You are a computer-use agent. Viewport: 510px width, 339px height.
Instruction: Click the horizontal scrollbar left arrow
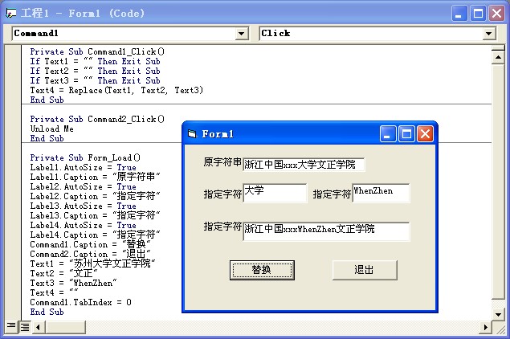(38, 327)
